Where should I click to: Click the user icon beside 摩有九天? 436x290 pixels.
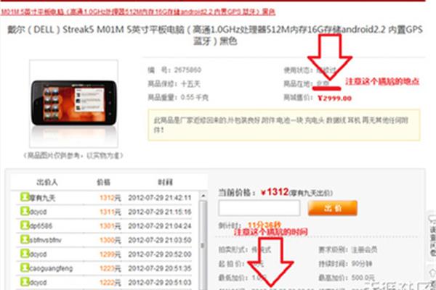click(25, 197)
